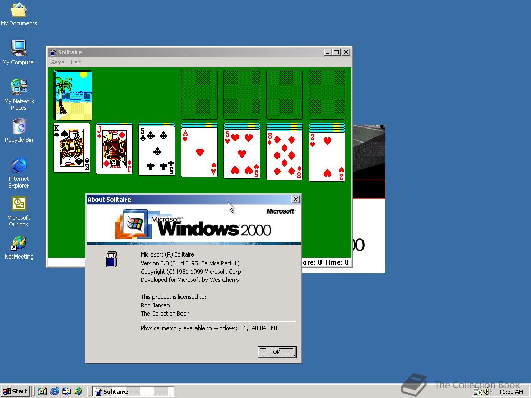Click the Solitaire taskbar button
531x398 pixels.
(134, 392)
